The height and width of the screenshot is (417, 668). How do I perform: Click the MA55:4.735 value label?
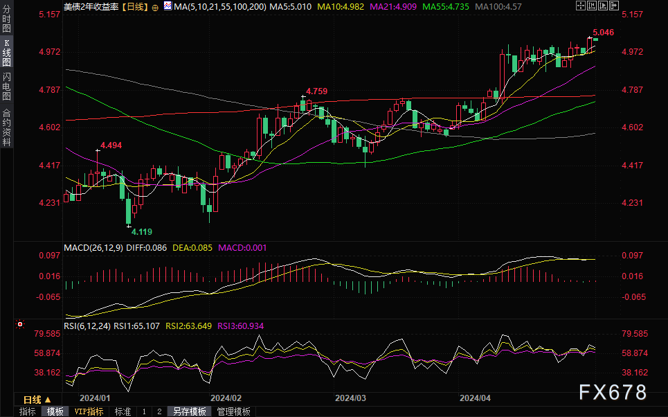pos(446,7)
